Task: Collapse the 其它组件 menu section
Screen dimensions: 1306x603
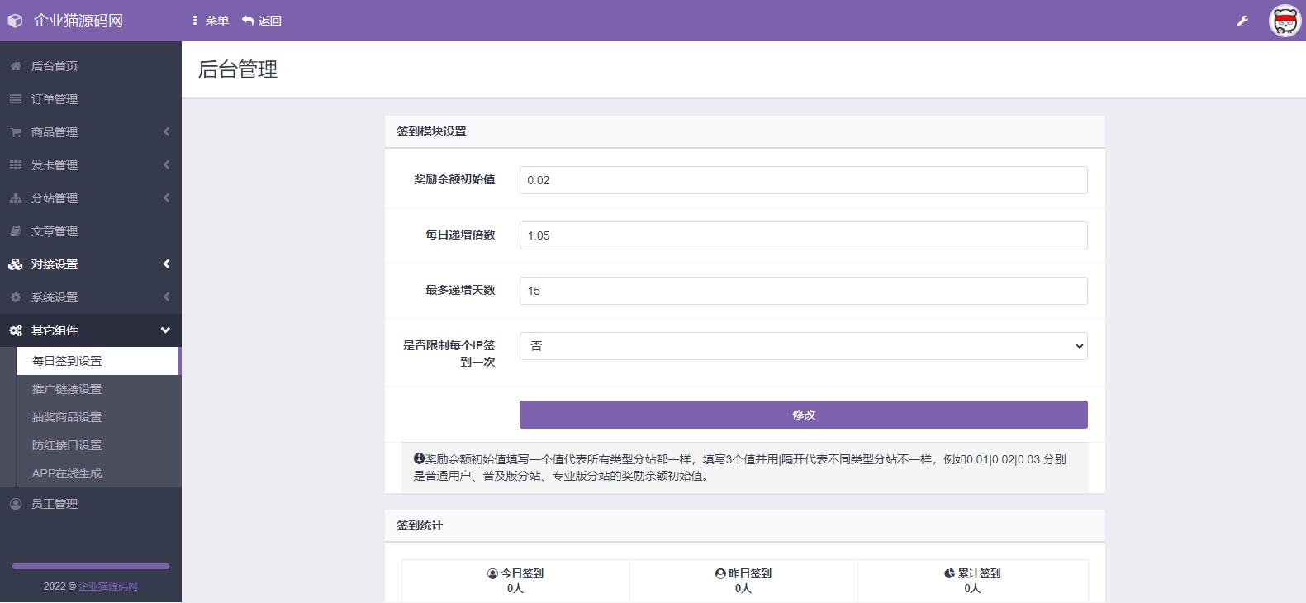Action: pyautogui.click(x=165, y=330)
